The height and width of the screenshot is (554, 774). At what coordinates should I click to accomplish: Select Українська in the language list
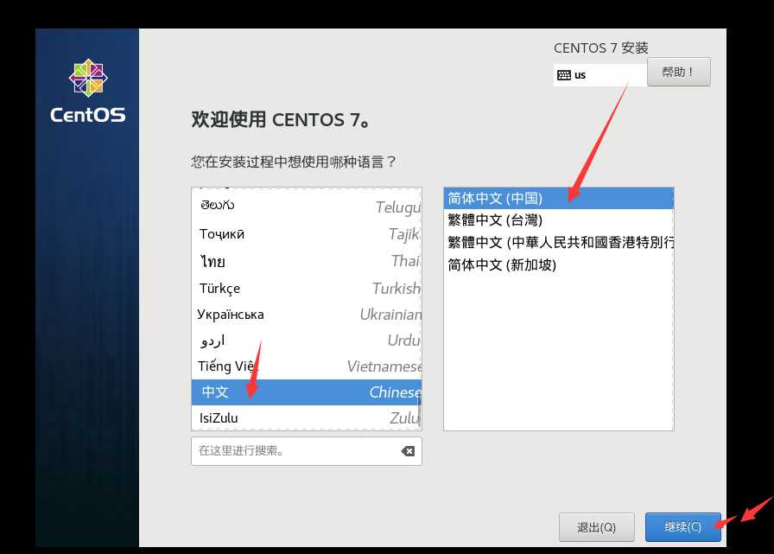pos(259,314)
